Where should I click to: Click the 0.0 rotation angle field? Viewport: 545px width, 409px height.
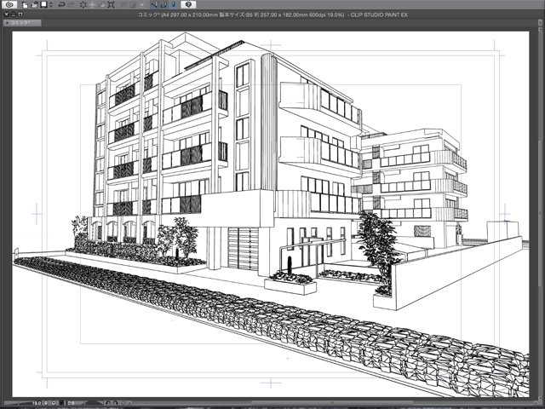coord(71,403)
